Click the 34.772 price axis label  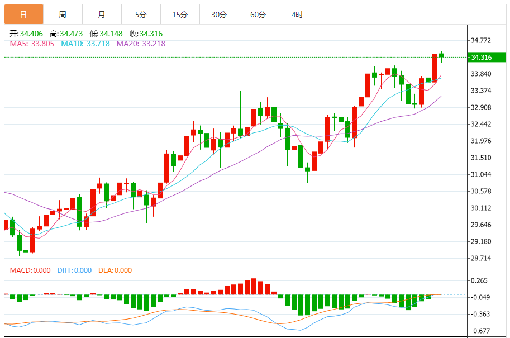(481, 40)
